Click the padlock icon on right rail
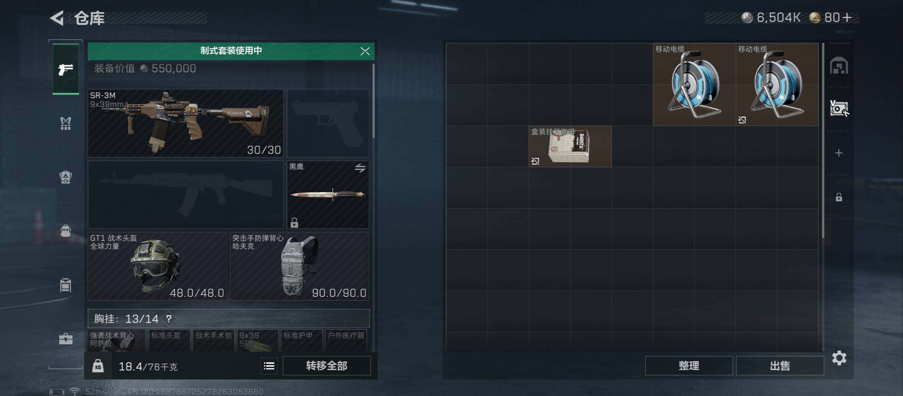Image resolution: width=903 pixels, height=396 pixels. pyautogui.click(x=839, y=197)
